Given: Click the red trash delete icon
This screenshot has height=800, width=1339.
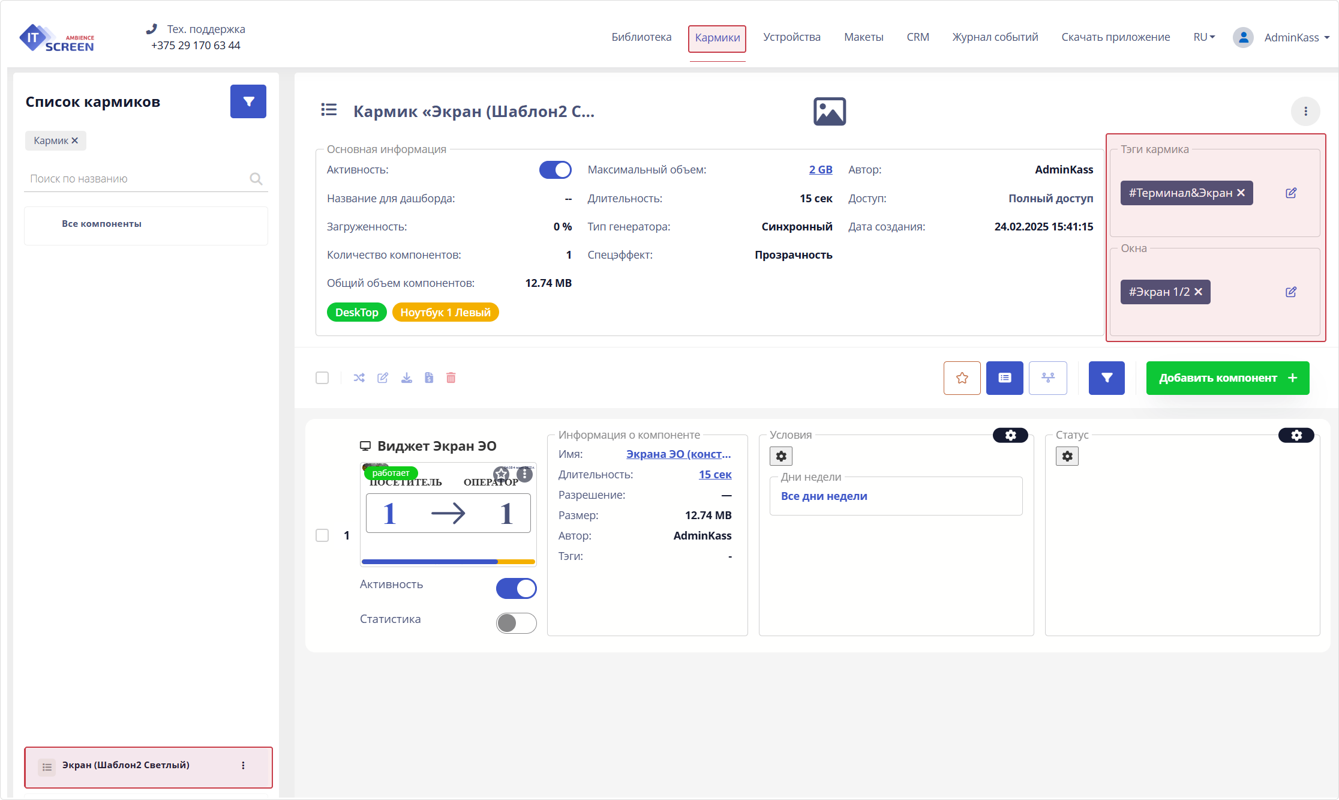Looking at the screenshot, I should [x=451, y=377].
